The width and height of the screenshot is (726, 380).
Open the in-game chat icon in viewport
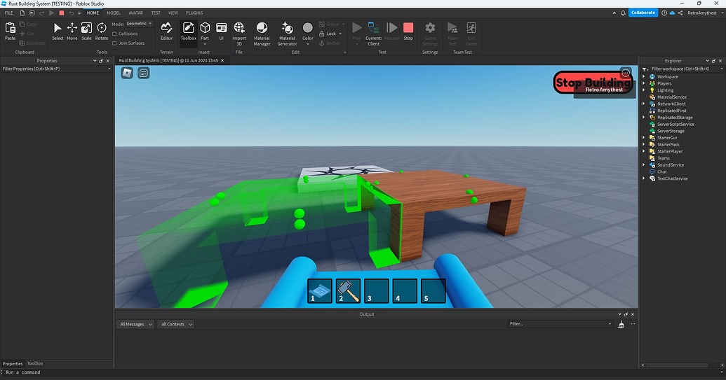pos(144,73)
